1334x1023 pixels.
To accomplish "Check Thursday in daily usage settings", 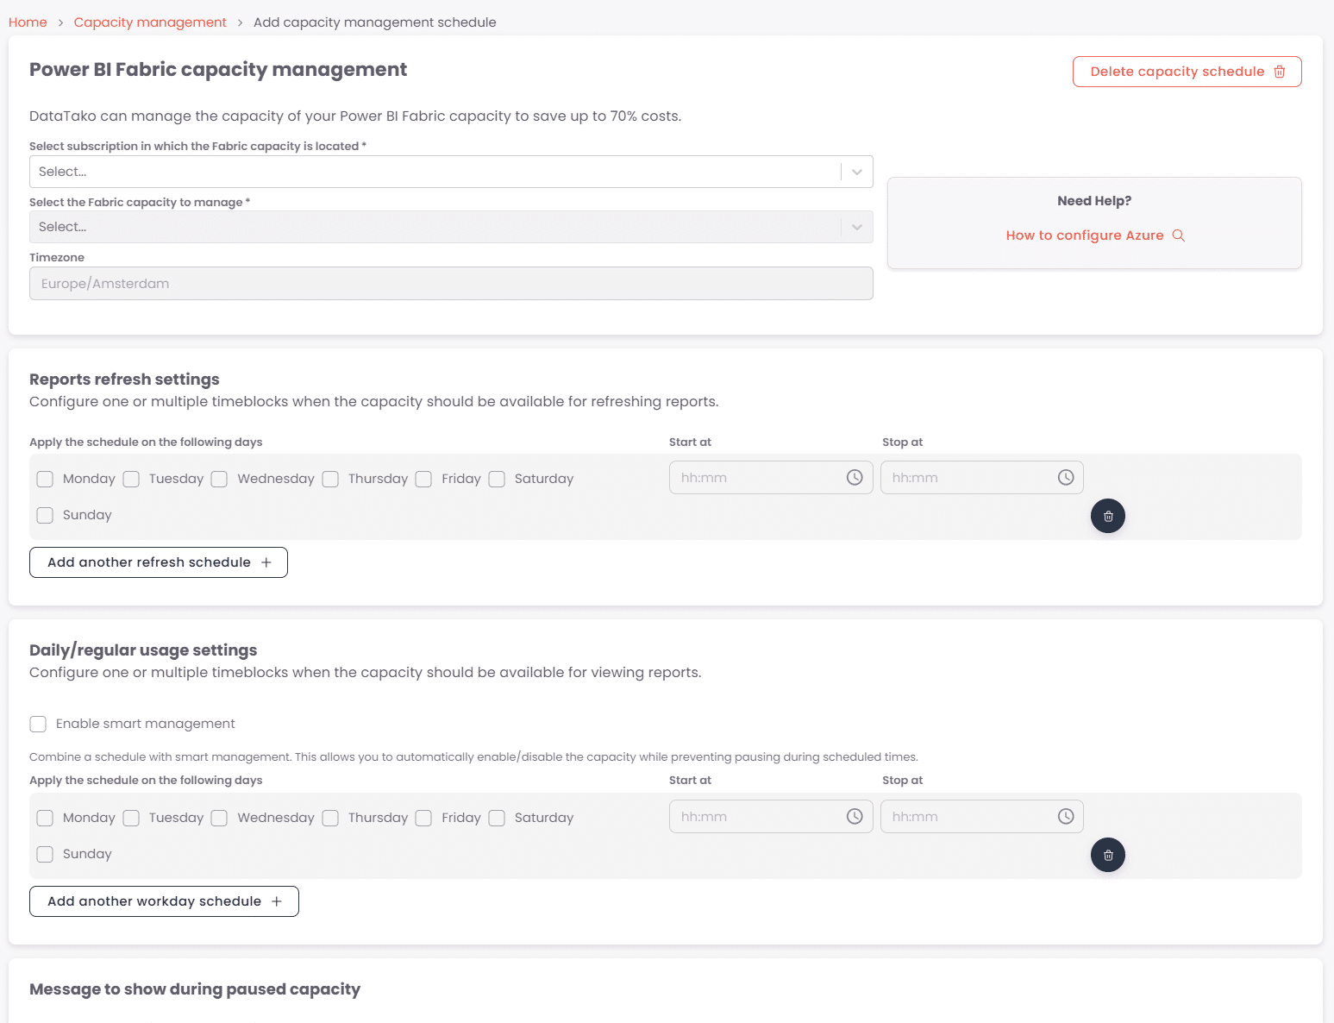I will click(330, 818).
